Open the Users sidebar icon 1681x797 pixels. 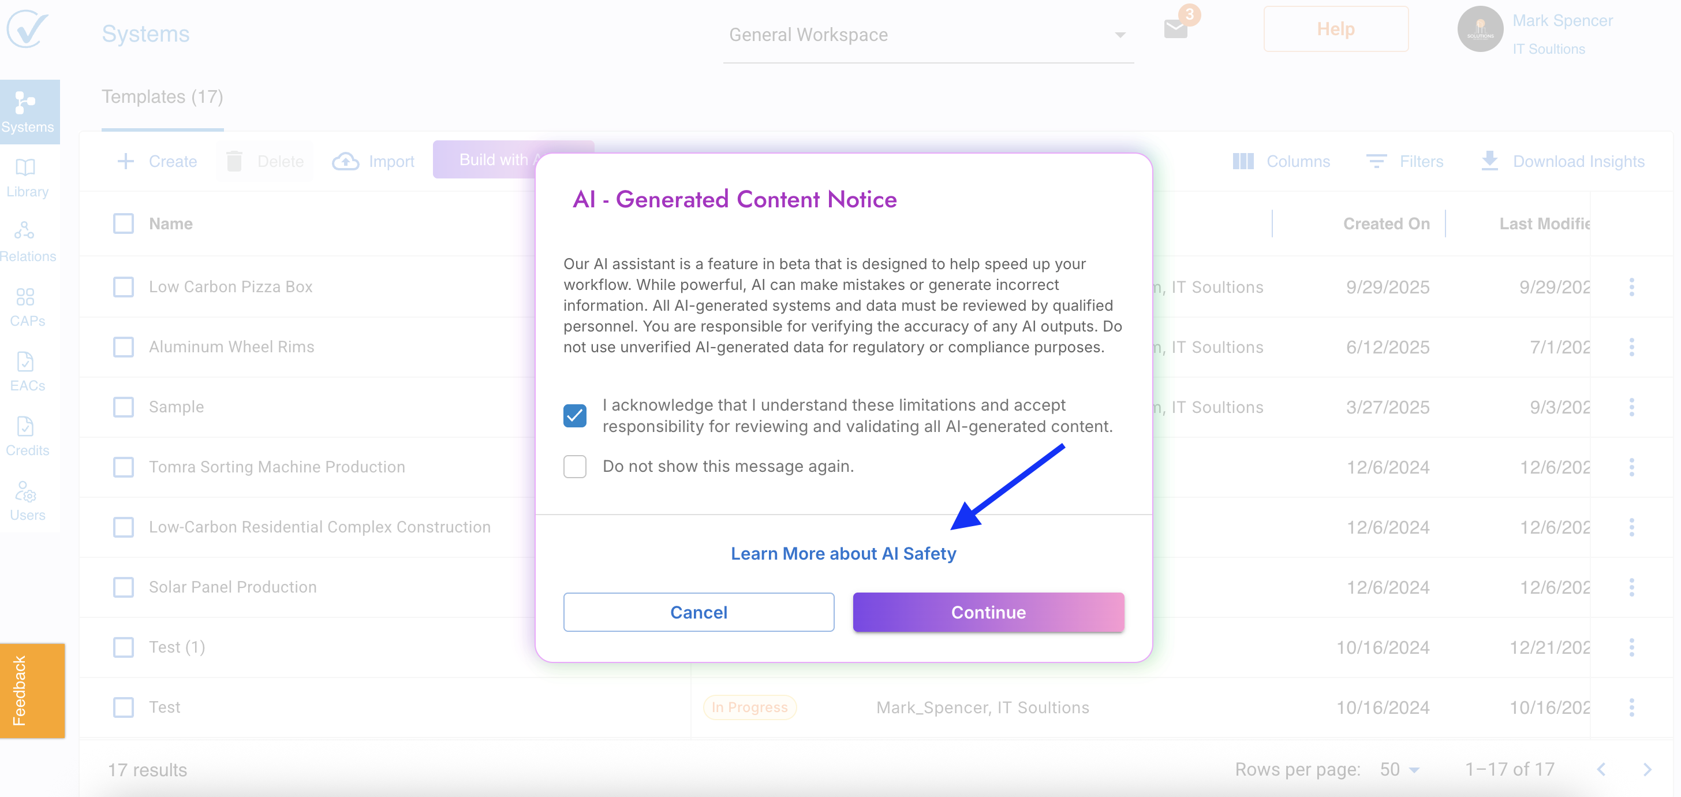(26, 500)
